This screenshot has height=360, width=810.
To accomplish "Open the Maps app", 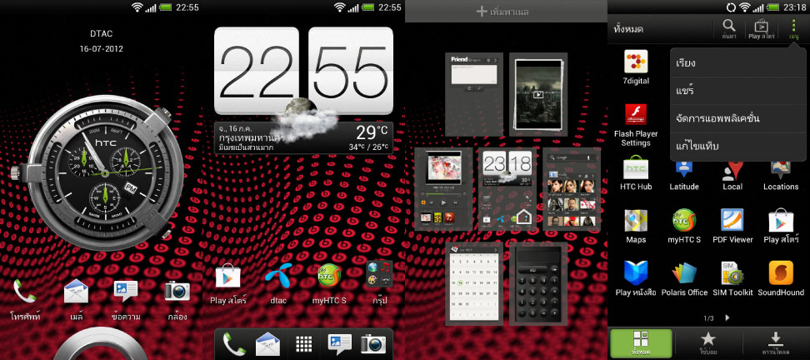I will 636,227.
